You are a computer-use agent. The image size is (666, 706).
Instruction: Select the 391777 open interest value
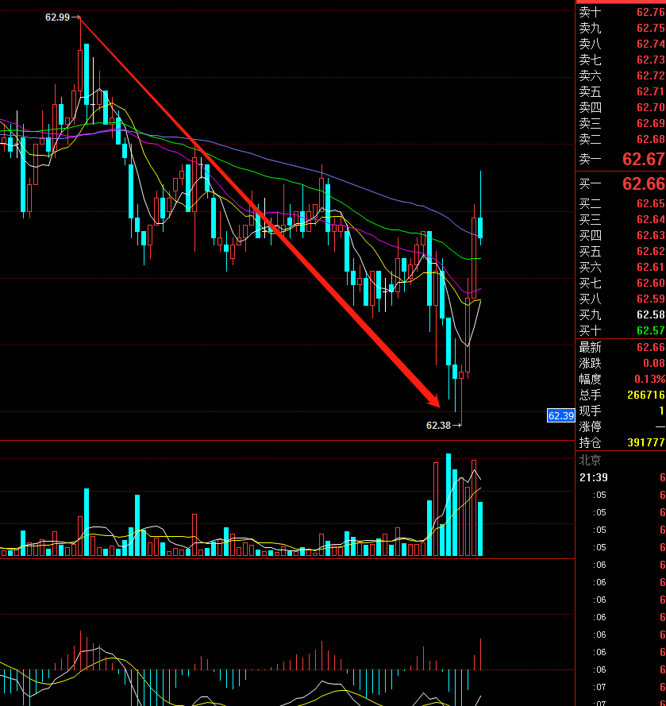(x=645, y=442)
